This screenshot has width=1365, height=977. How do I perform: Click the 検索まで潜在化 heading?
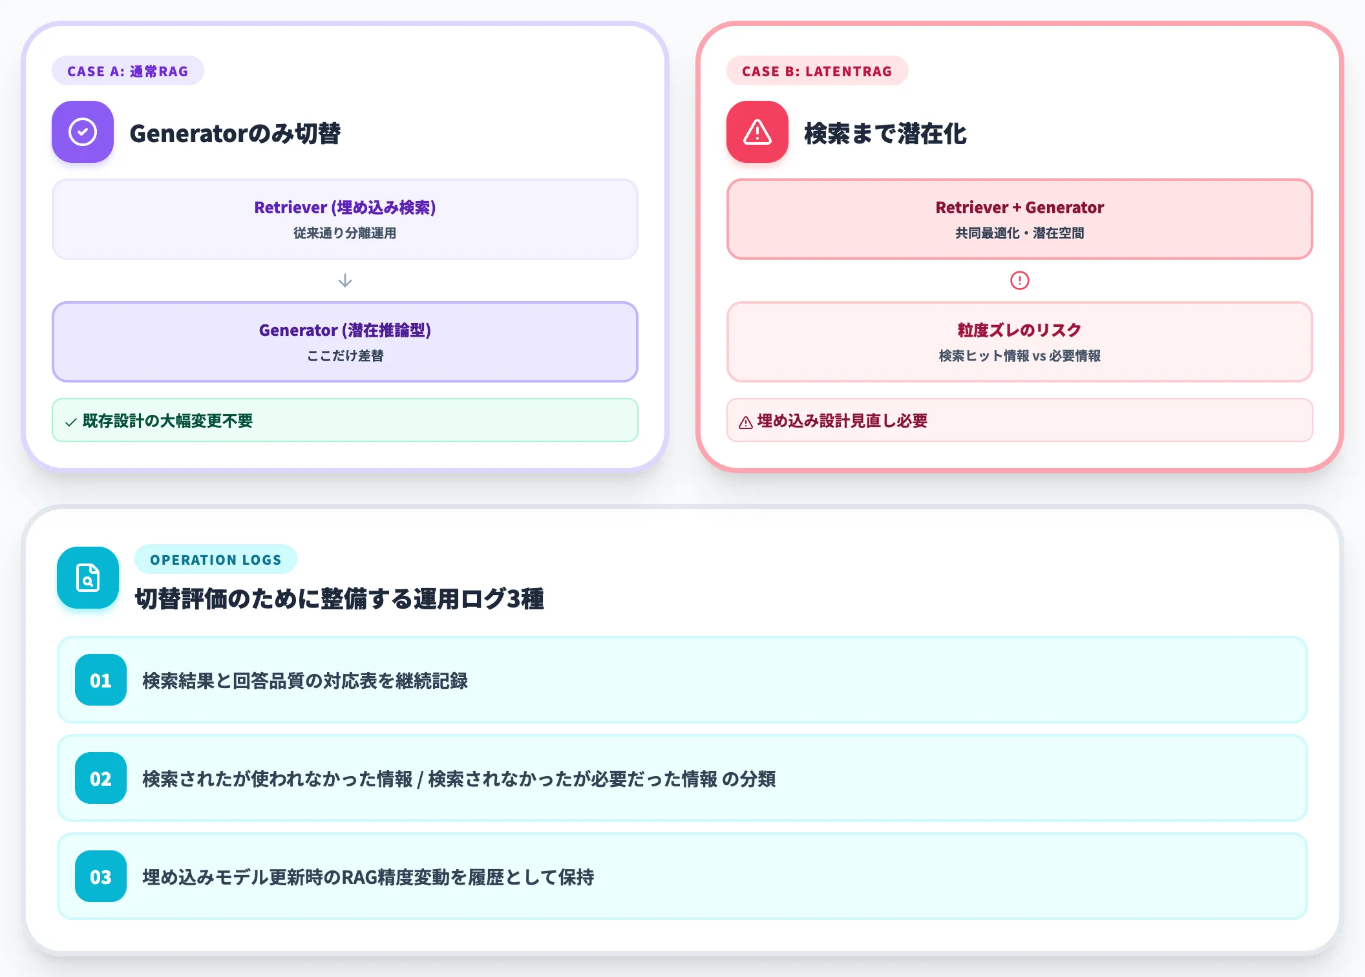pos(885,133)
